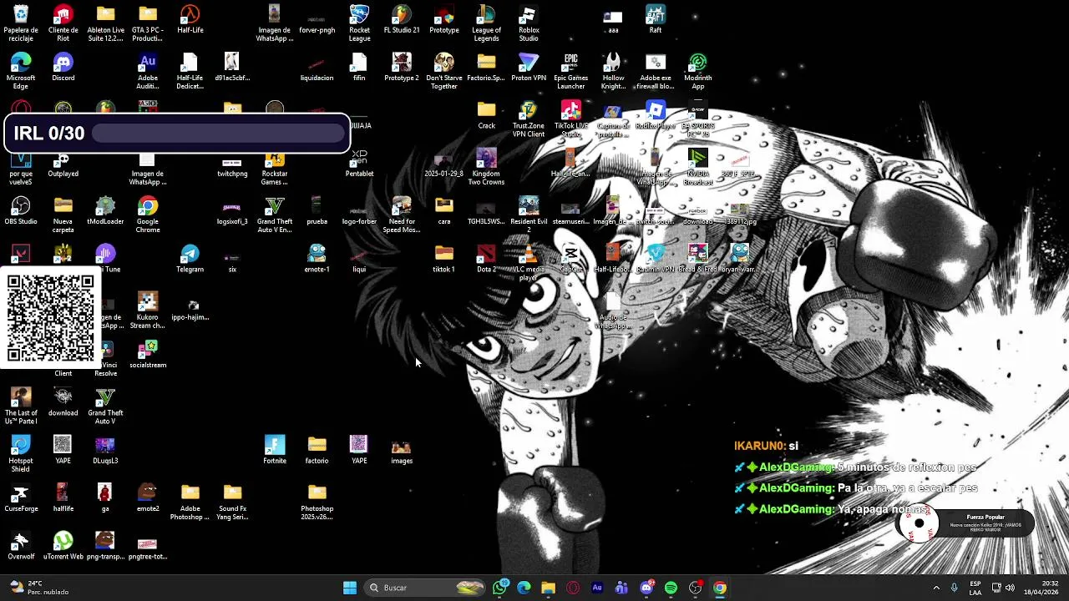Select the images file thumbnail
Screen dimensions: 1069x601
coord(402,450)
